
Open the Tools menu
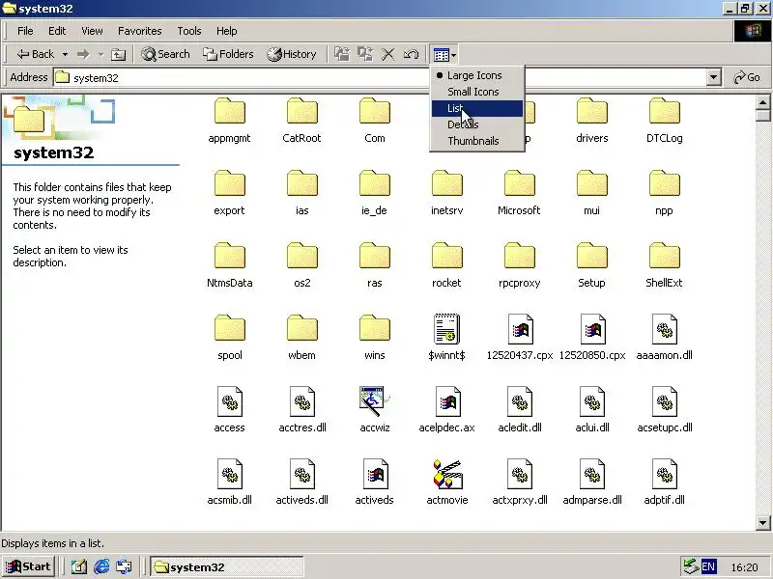(189, 31)
